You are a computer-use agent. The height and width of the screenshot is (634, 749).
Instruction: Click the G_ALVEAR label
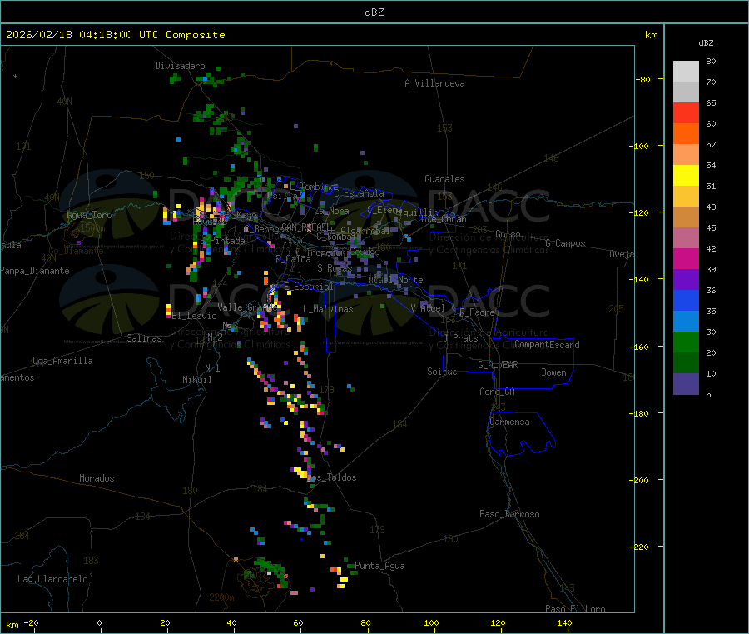click(x=498, y=365)
